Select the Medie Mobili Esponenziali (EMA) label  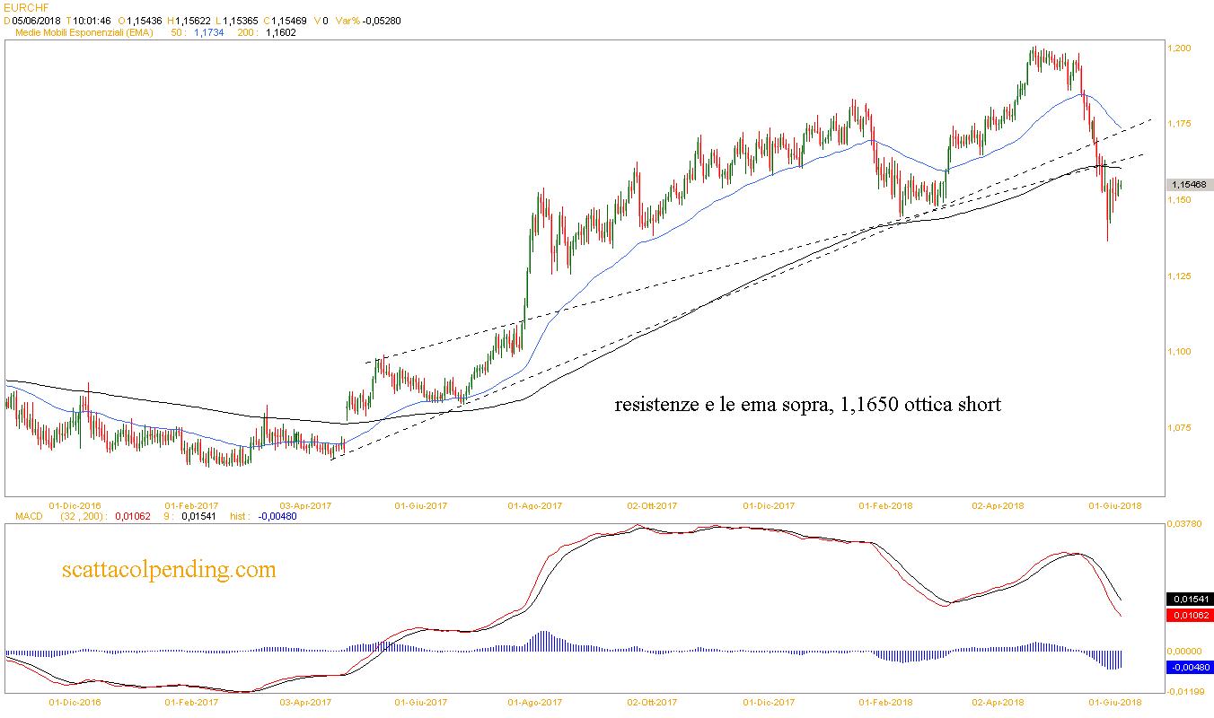tap(84, 32)
